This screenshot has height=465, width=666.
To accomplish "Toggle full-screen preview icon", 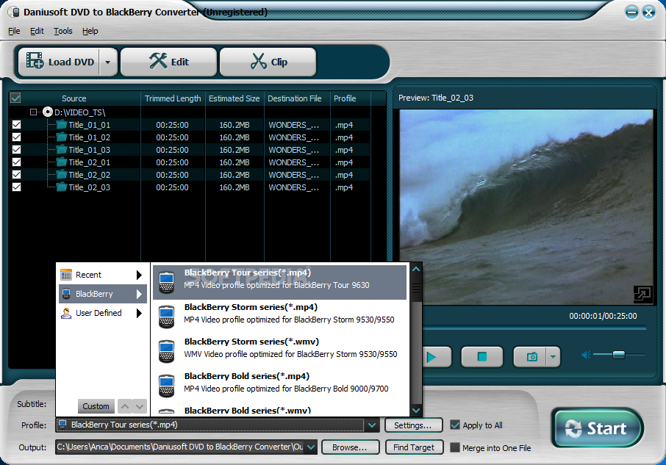I will tap(642, 294).
